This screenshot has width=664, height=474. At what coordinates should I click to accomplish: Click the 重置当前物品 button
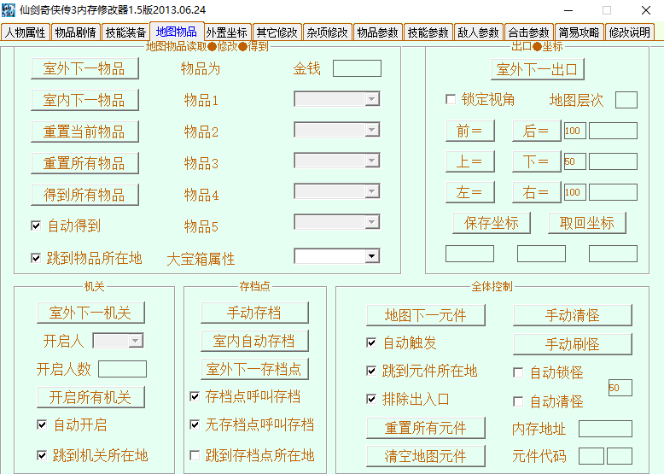point(84,132)
